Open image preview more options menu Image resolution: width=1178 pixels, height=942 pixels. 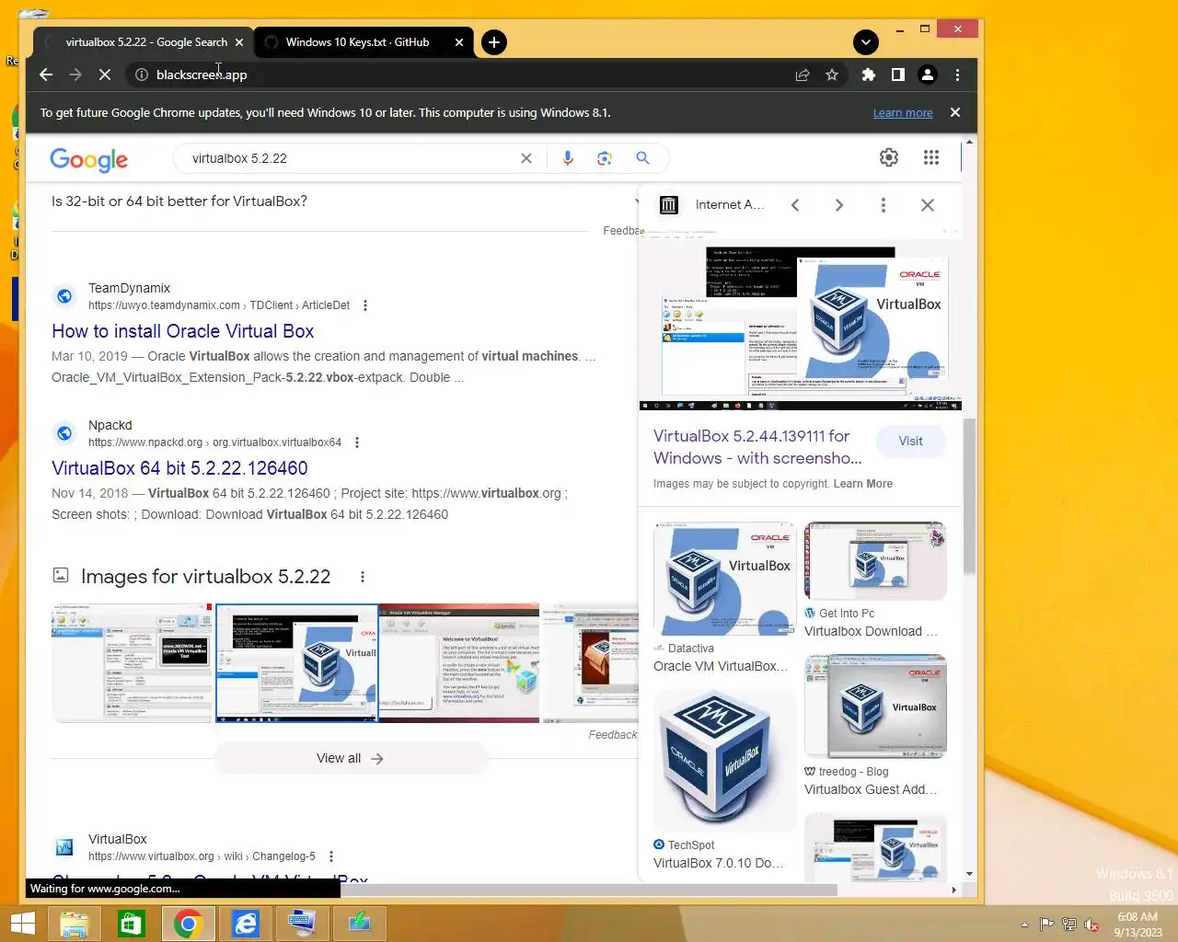[883, 205]
